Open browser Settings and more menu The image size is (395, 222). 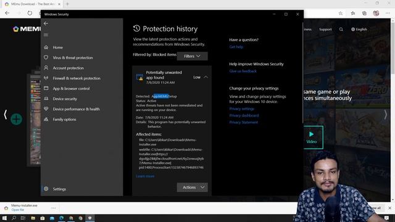(x=388, y=13)
